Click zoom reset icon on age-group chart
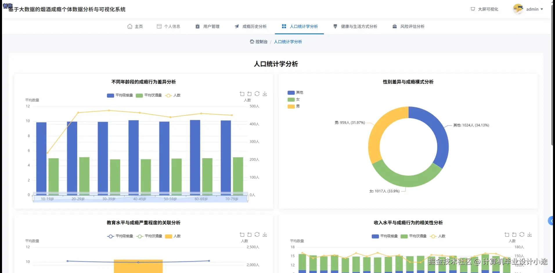The height and width of the screenshot is (273, 555). (249, 94)
